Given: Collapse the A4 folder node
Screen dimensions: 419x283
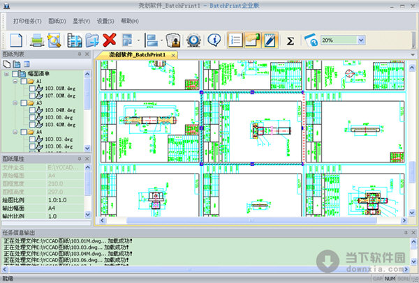Looking at the screenshot, I should (x=15, y=132).
